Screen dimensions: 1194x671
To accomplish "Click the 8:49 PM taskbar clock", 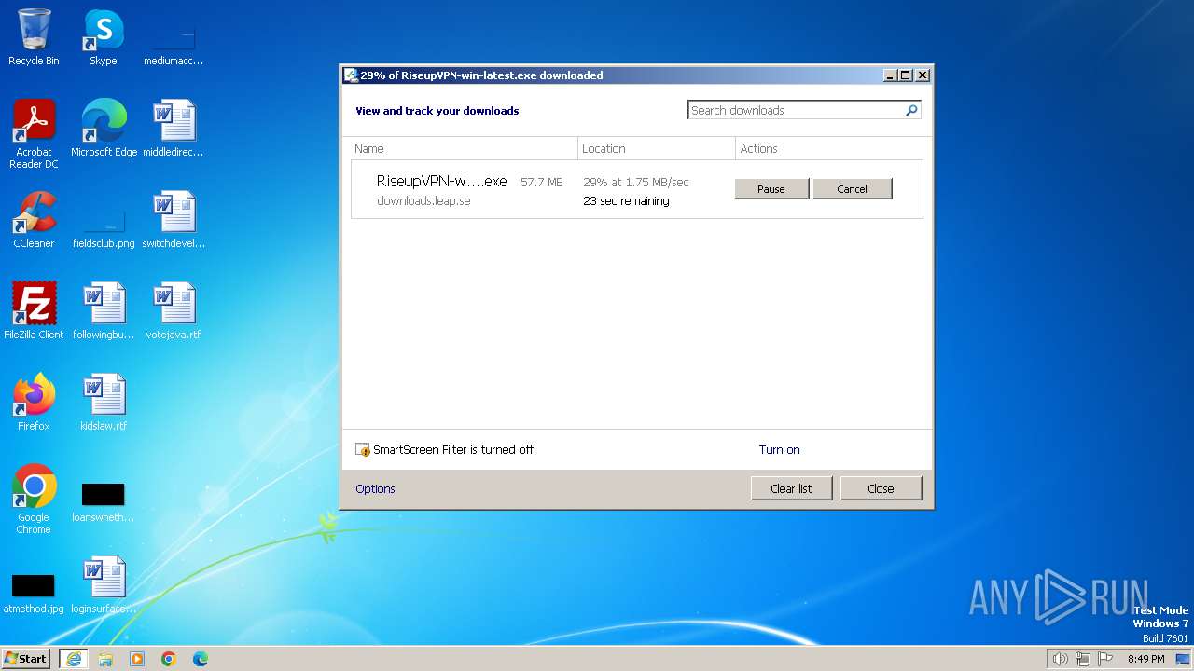I will click(1145, 659).
